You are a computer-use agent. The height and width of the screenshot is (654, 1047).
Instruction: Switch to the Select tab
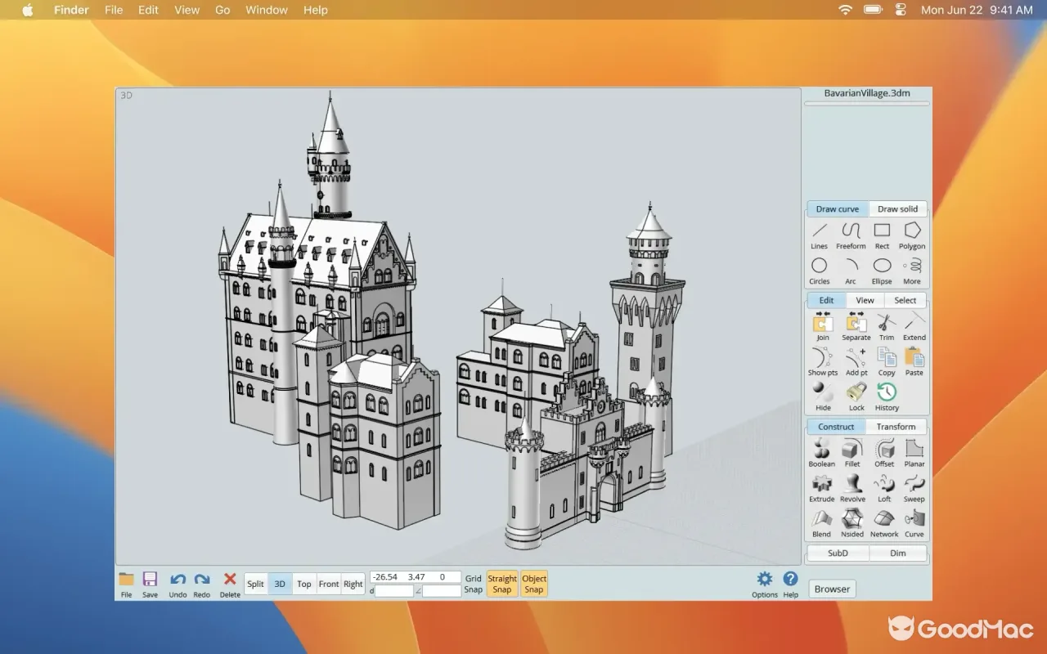pos(905,300)
